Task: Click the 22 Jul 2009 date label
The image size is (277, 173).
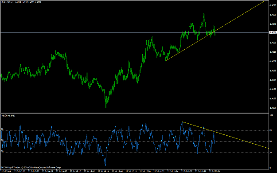Action: point(5,171)
